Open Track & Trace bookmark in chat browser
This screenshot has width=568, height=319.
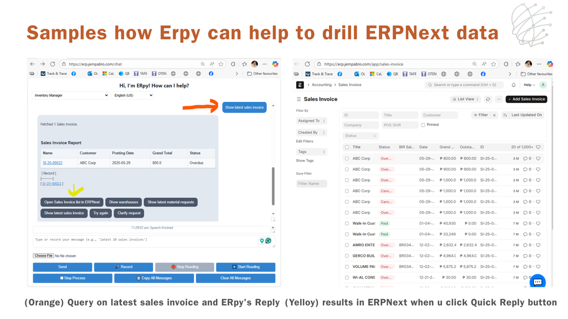54,74
